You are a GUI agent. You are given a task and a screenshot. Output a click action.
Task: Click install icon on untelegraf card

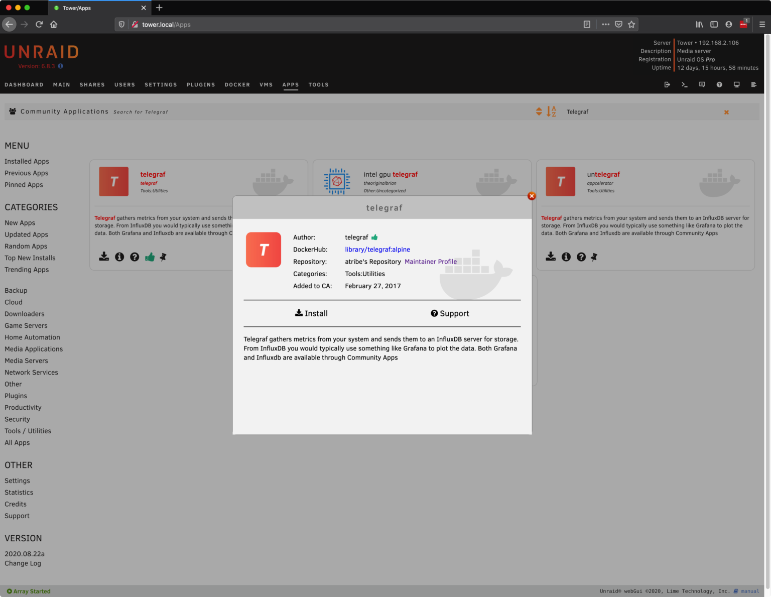coord(551,257)
